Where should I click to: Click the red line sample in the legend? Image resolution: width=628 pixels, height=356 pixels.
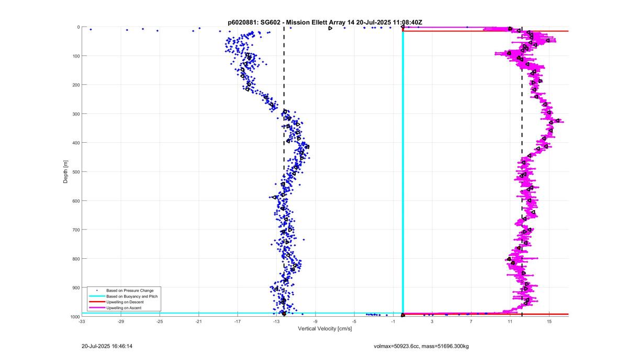pyautogui.click(x=97, y=302)
